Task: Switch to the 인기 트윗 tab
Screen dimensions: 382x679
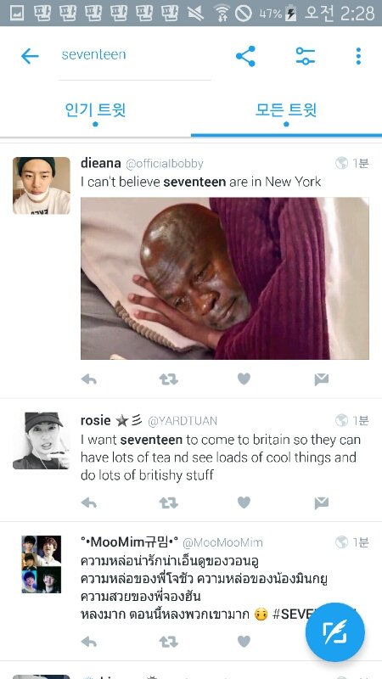Action: [95, 110]
